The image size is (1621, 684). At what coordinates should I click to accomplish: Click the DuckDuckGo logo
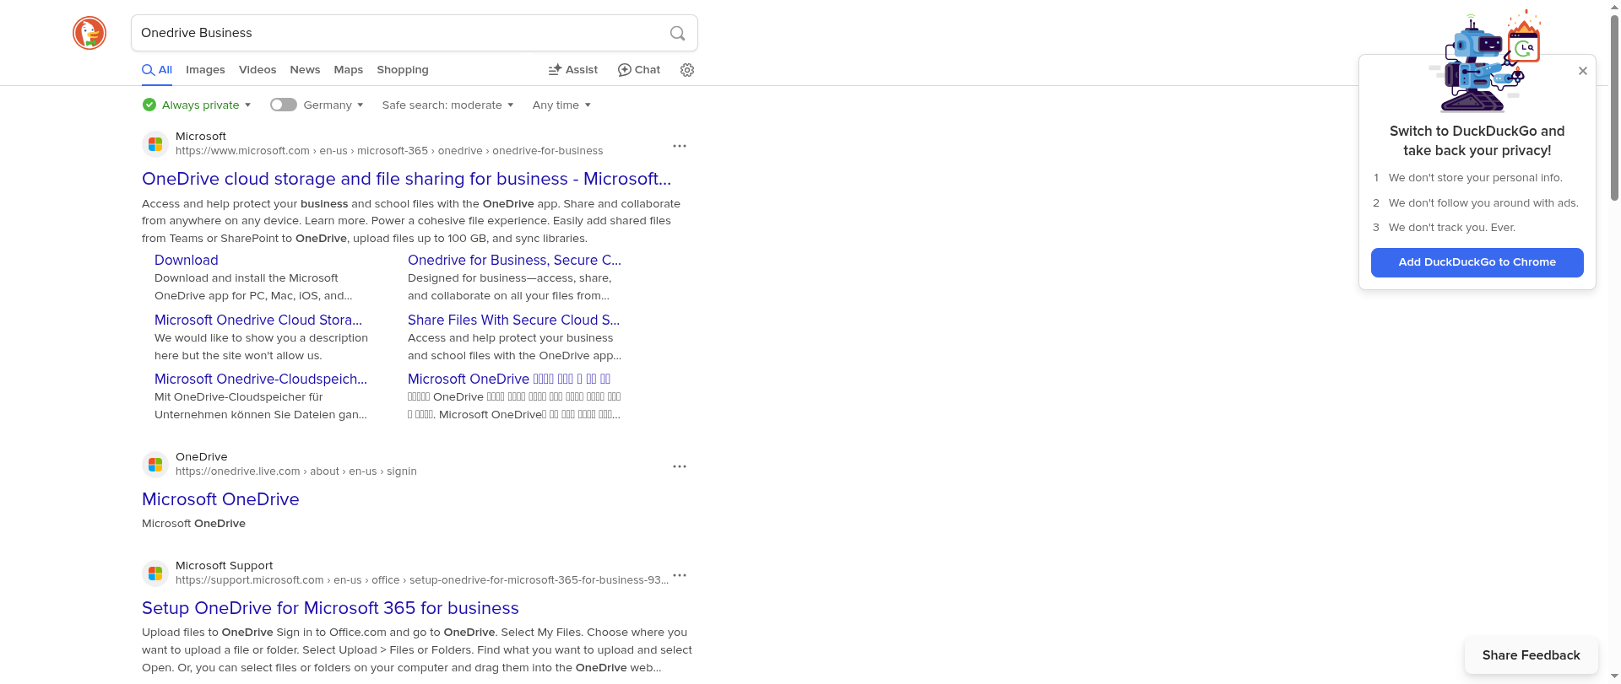[89, 33]
